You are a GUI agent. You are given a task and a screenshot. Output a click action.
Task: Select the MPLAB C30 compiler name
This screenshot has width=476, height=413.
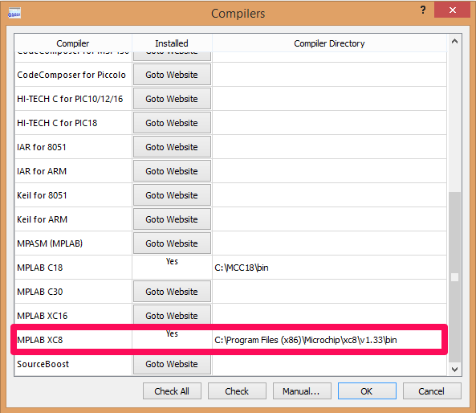click(40, 292)
